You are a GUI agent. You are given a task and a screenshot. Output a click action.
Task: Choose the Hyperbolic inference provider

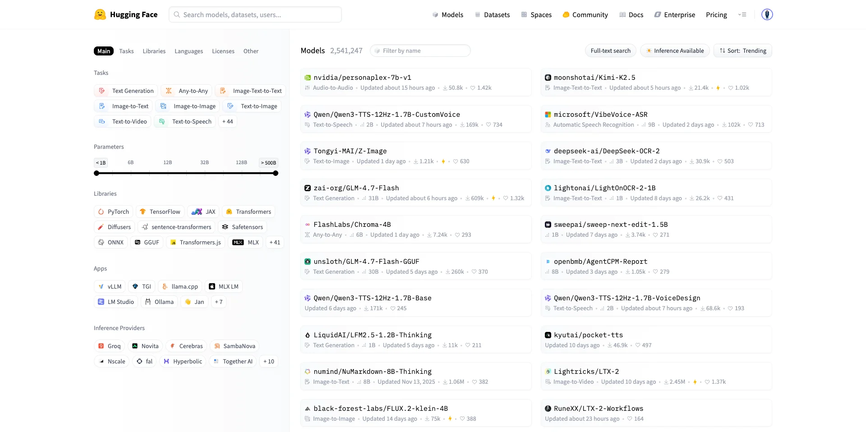click(183, 361)
